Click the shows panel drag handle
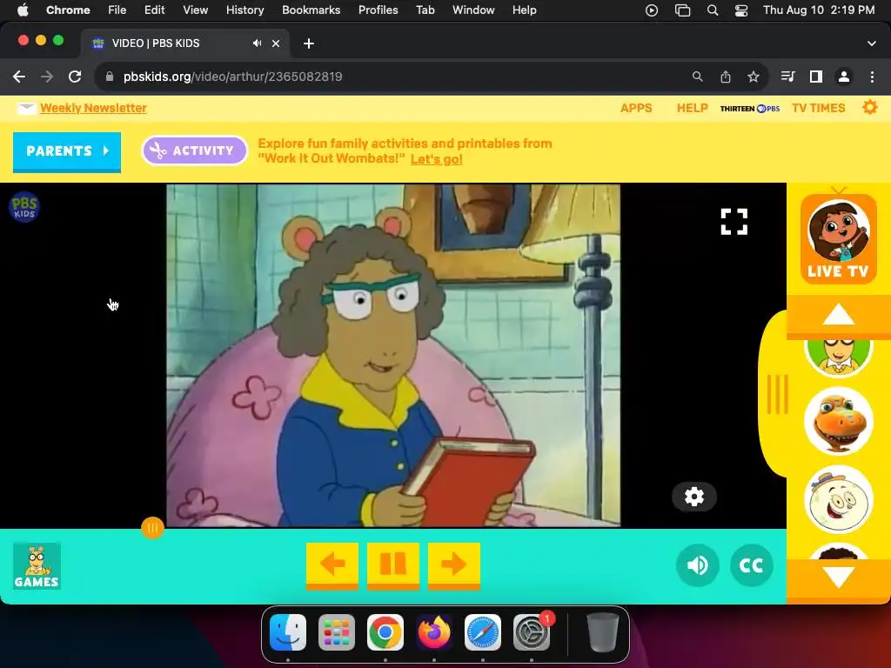 (x=777, y=394)
